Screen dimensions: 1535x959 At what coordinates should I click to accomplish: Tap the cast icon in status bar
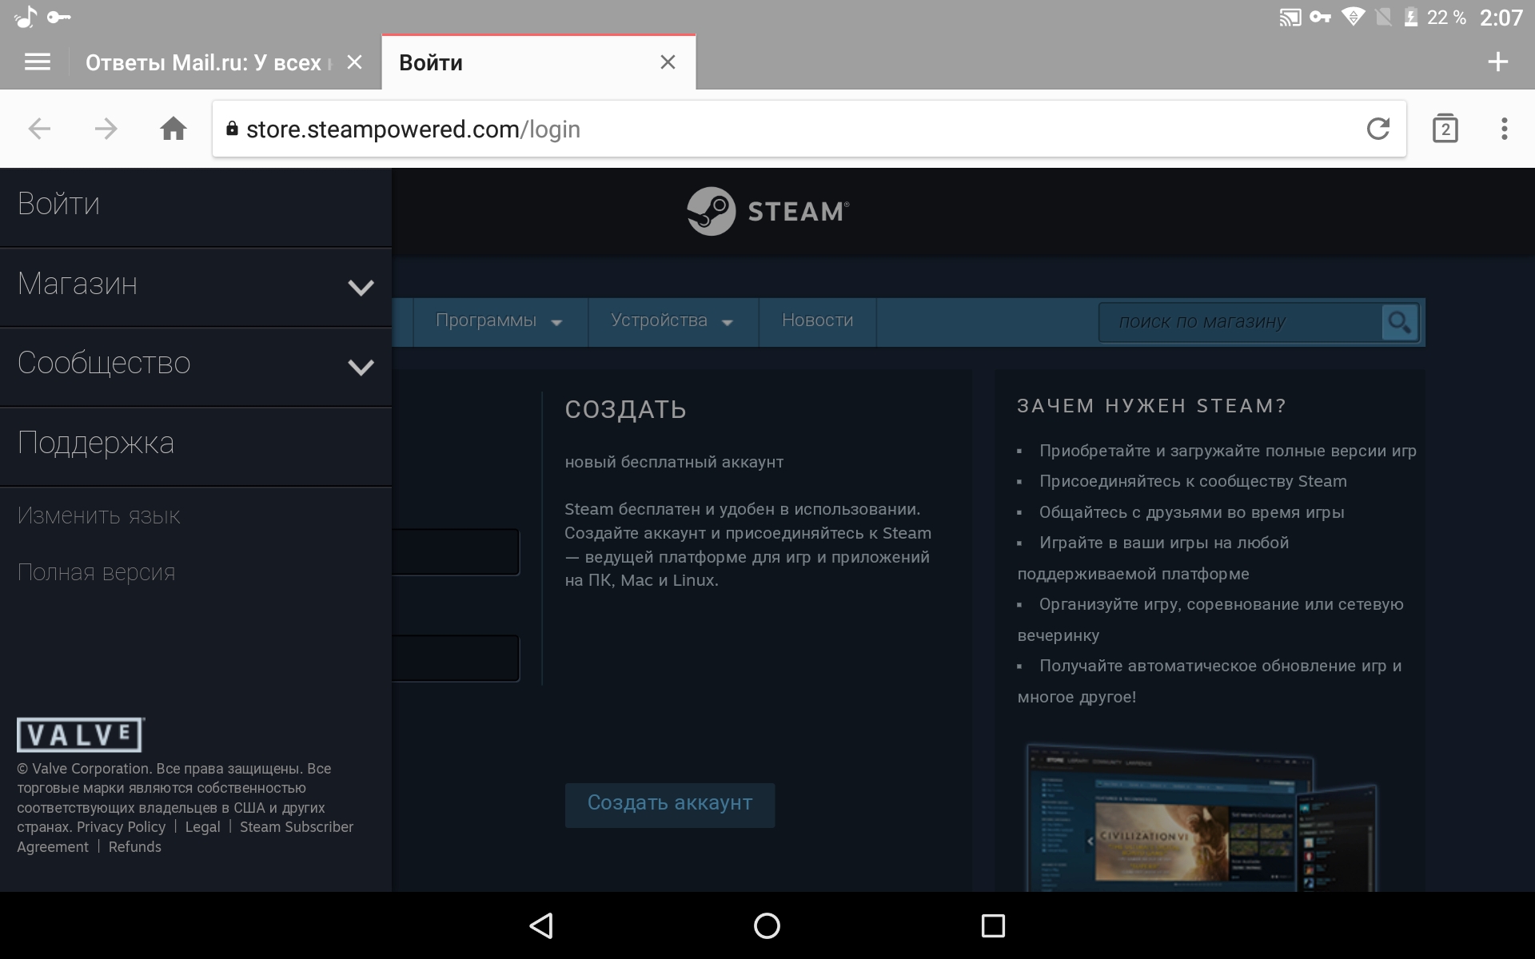pos(1290,18)
